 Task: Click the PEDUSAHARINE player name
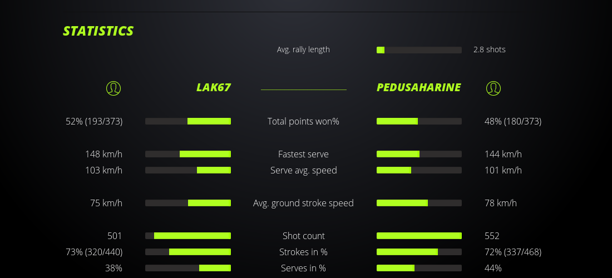tap(418, 87)
